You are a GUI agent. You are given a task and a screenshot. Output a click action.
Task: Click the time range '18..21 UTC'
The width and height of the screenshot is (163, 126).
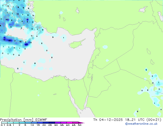(135, 120)
